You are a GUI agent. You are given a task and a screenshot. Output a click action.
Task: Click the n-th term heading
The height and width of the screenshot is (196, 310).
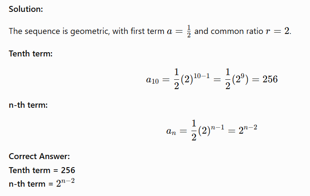(x=28, y=105)
